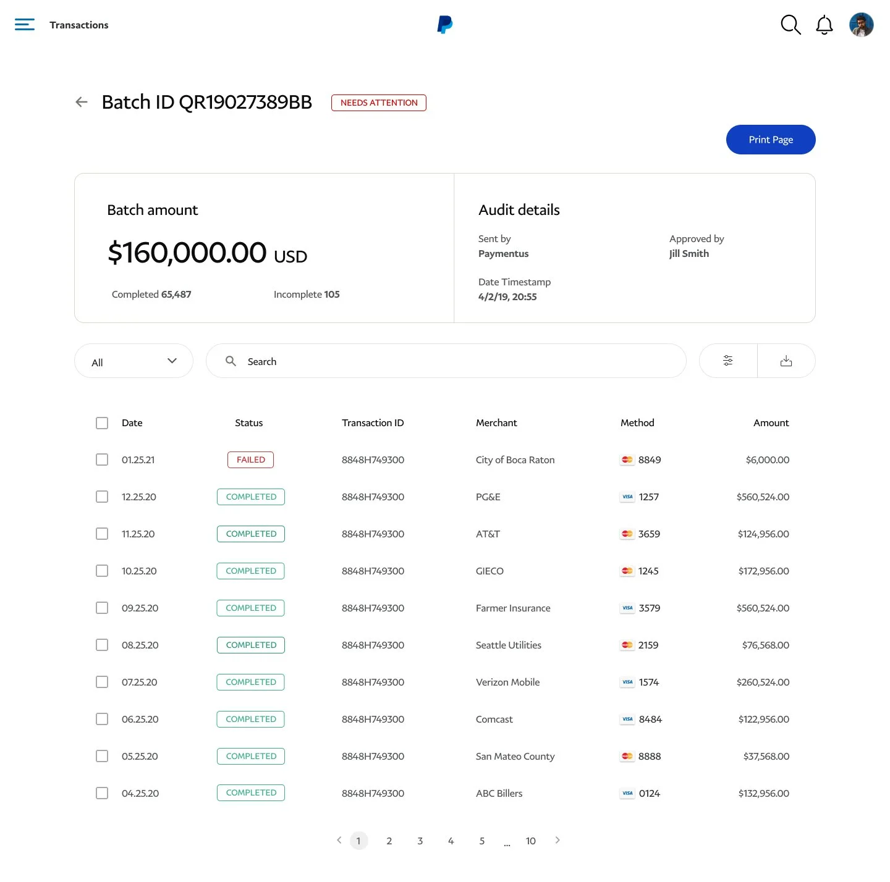Go back using the arrow beside Batch ID

pos(82,102)
